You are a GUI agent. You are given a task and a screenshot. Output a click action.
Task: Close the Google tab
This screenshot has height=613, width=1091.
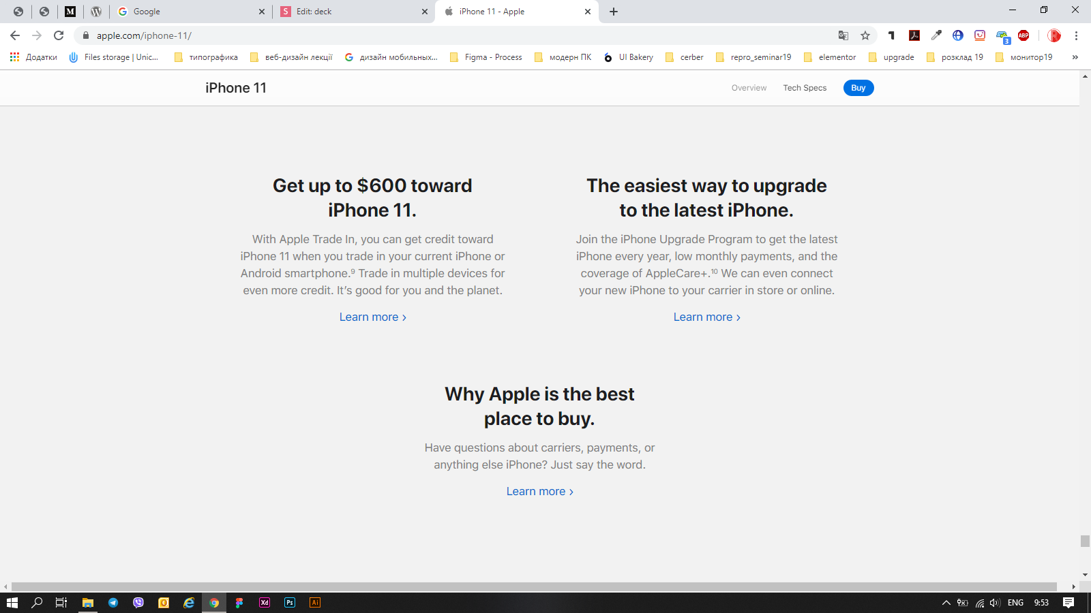click(262, 12)
